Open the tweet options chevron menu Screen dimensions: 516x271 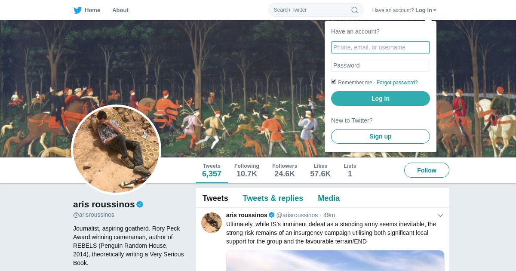440,216
